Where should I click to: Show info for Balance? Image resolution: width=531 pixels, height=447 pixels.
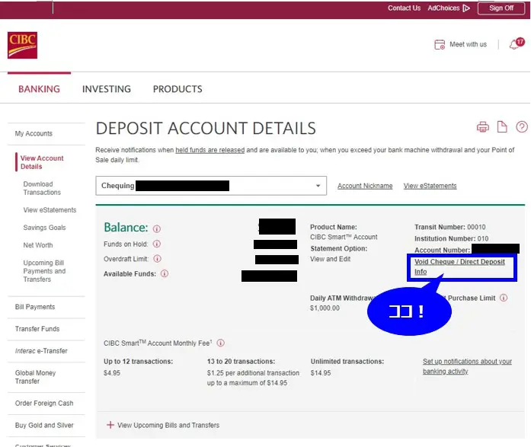tap(156, 228)
